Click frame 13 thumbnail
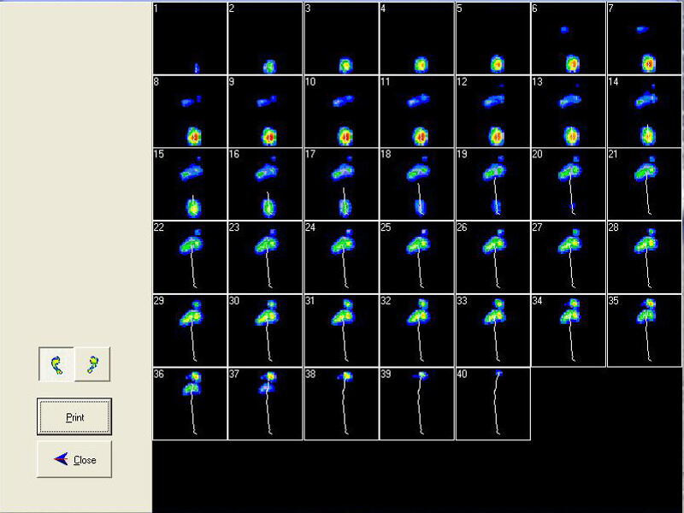Viewport: 684px width, 513px height. 569,111
